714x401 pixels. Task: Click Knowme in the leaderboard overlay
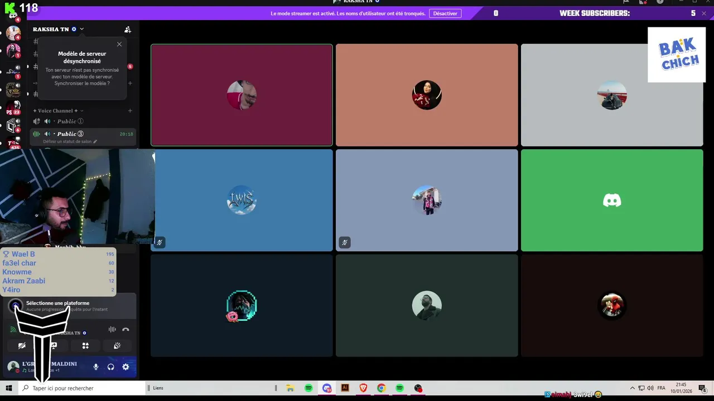pyautogui.click(x=17, y=272)
